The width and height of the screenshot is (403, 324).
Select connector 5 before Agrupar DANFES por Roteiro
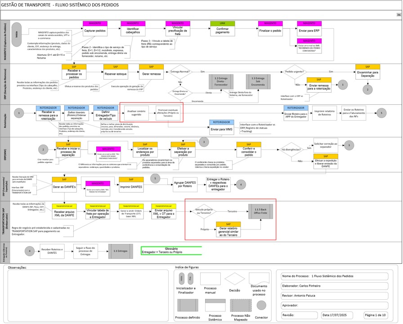[x=155, y=179]
